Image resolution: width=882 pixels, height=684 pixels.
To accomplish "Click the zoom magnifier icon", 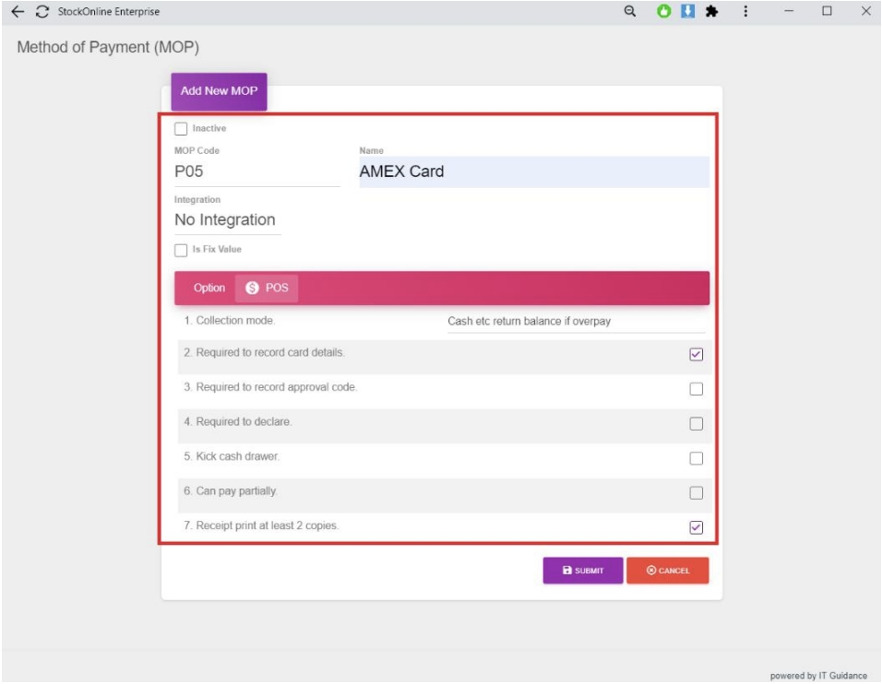I will 631,12.
